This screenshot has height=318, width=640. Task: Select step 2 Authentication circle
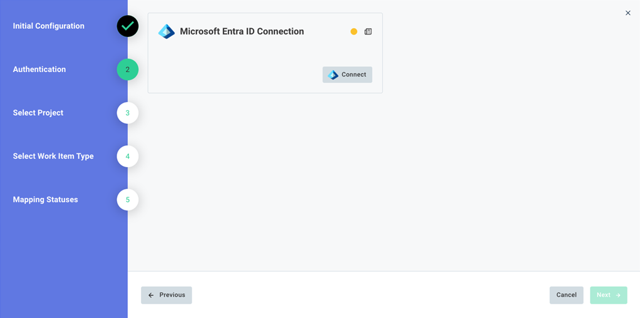[x=128, y=69]
